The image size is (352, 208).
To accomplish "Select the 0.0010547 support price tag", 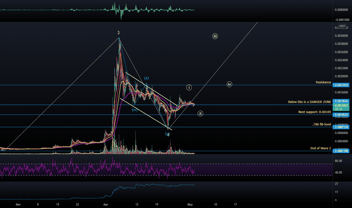I will [x=341, y=115].
